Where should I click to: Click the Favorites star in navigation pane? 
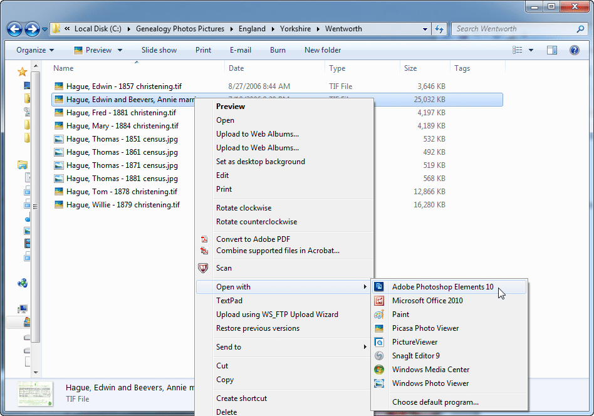point(23,71)
